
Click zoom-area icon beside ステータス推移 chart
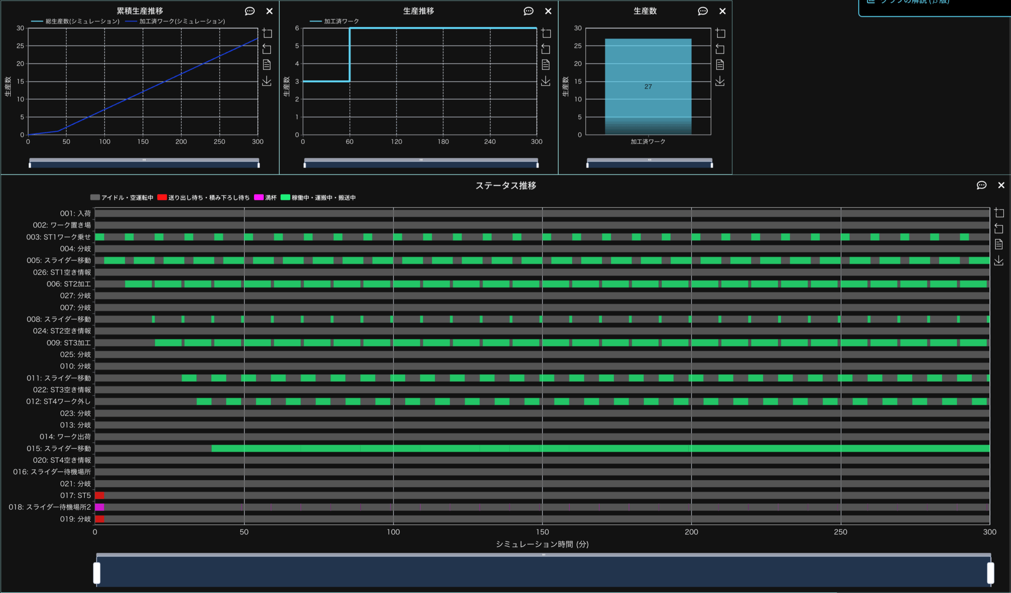click(999, 212)
